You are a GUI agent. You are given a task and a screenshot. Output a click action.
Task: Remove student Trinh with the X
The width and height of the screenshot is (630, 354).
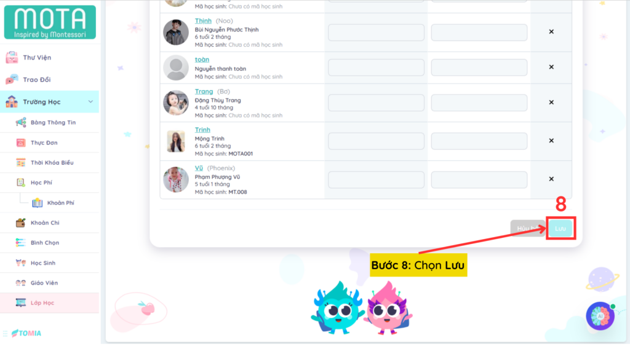551,141
